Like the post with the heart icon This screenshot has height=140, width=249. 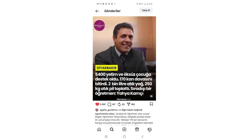coord(97,104)
